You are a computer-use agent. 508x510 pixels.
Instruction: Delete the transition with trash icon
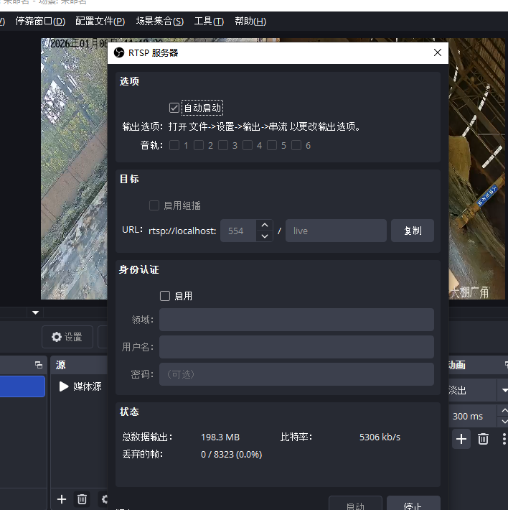pyautogui.click(x=484, y=439)
